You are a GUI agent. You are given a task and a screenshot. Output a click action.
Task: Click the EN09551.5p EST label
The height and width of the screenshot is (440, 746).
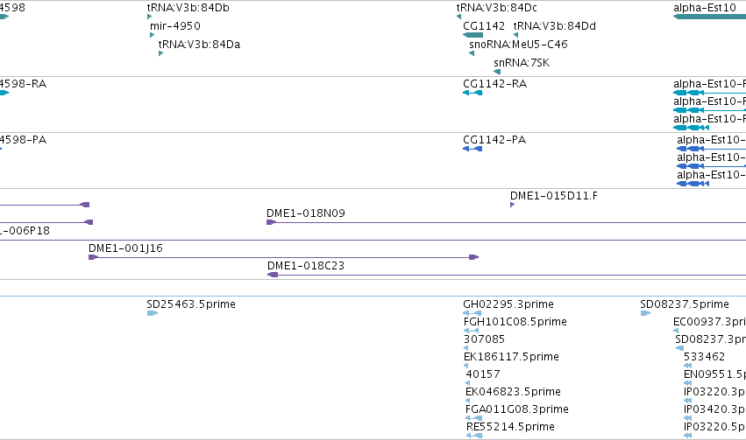tap(714, 374)
